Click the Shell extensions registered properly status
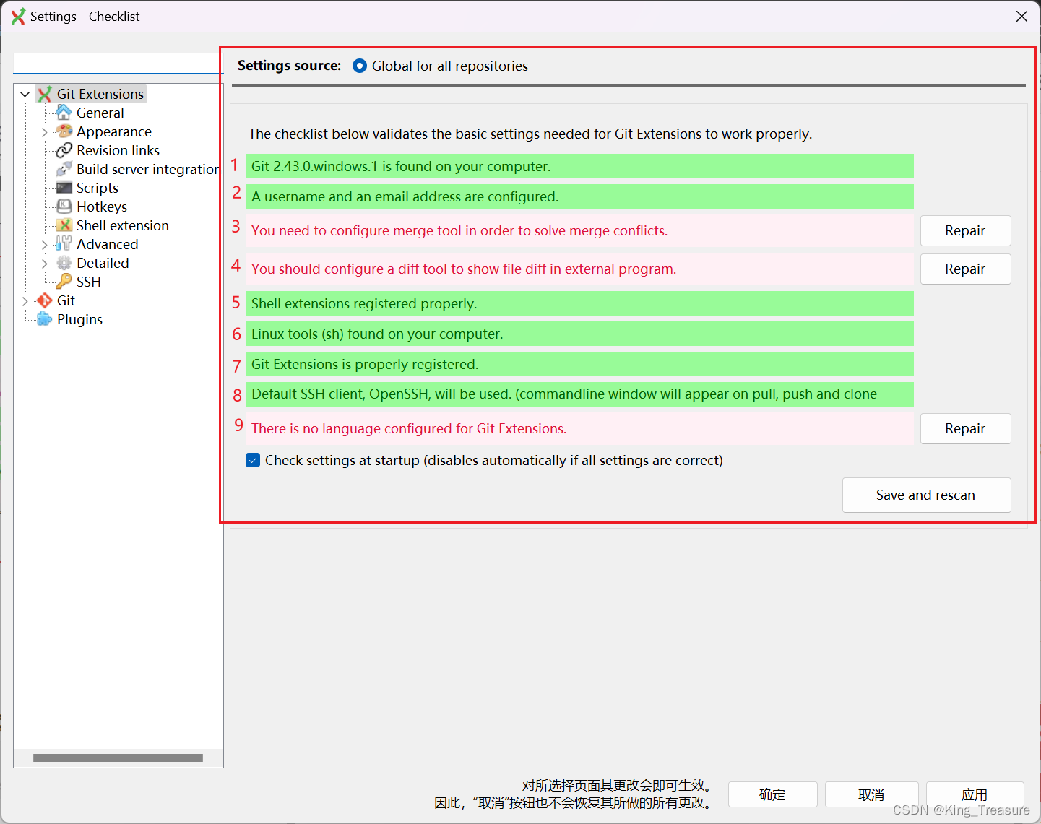The image size is (1041, 824). pos(579,303)
